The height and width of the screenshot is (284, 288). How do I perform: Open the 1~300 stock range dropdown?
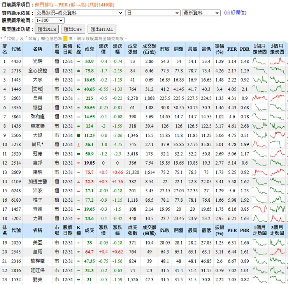pos(49,20)
